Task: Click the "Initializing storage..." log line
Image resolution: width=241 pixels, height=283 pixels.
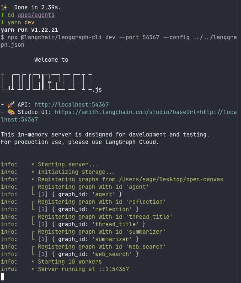Action: [x=76, y=172]
